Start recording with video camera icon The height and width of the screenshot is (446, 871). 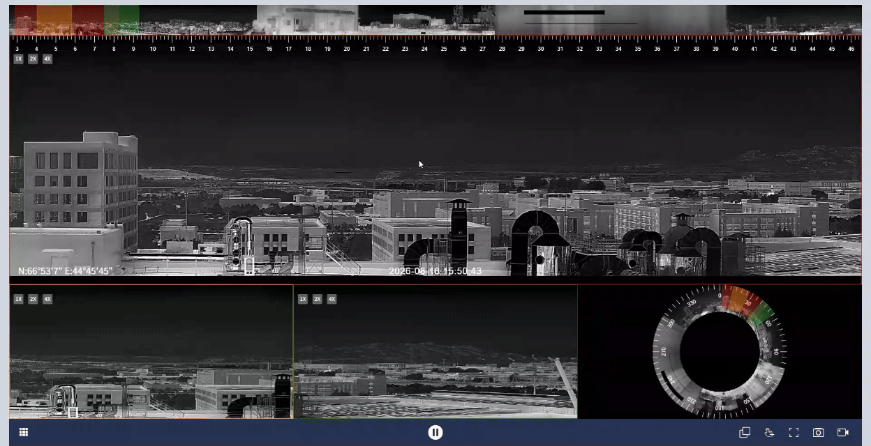tap(843, 432)
